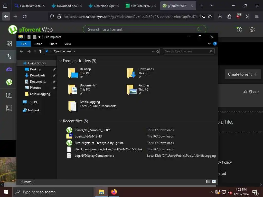Expand the File Explorer ribbon chevron

pos(209,44)
